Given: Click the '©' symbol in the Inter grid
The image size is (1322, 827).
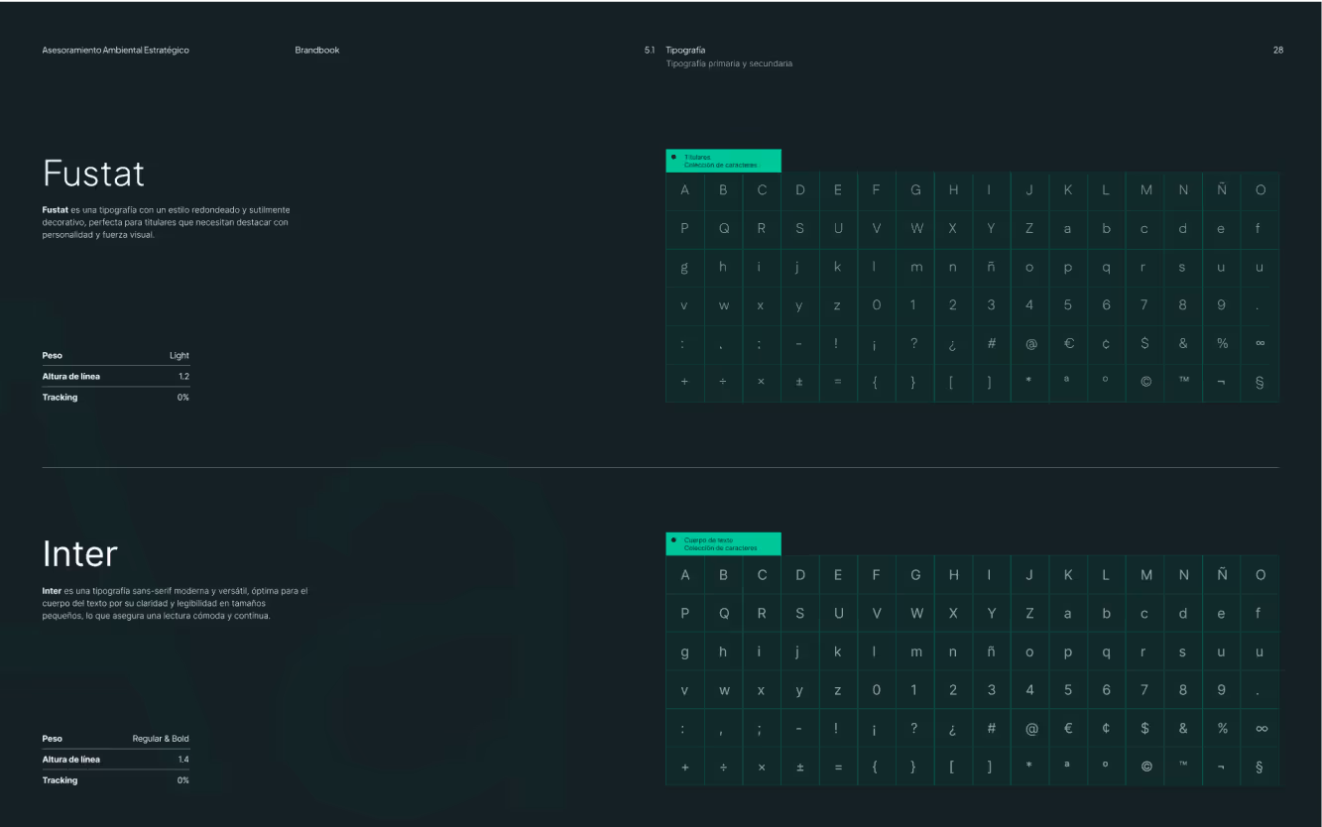Looking at the screenshot, I should pyautogui.click(x=1145, y=767).
